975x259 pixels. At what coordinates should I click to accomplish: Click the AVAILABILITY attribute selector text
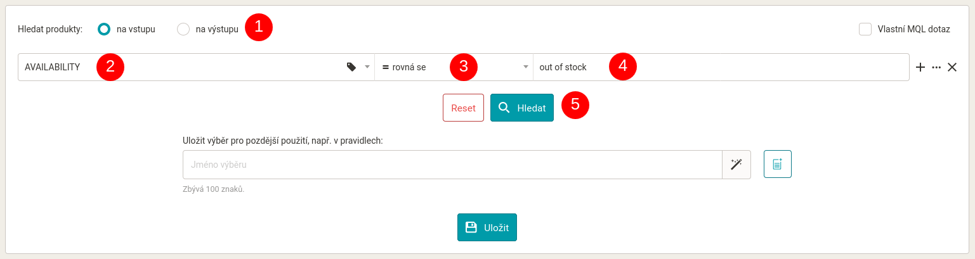coord(52,67)
